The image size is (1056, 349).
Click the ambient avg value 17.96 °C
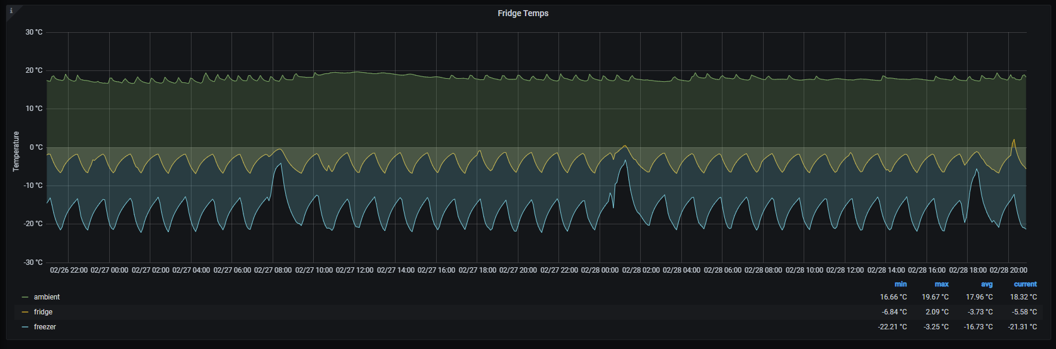(979, 297)
